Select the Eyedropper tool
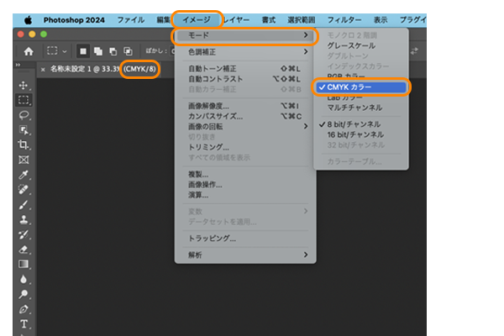 click(24, 175)
